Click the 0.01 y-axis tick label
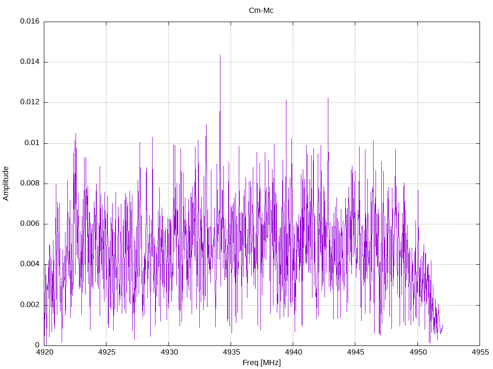The image size is (493, 369). (32, 143)
